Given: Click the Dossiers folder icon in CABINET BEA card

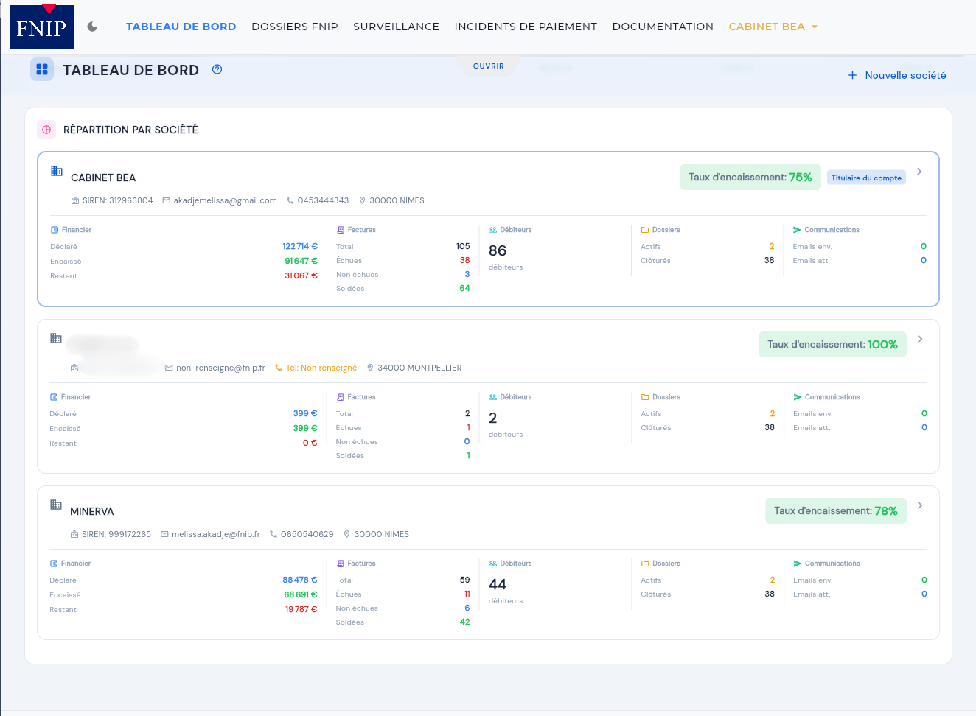Looking at the screenshot, I should click(645, 230).
